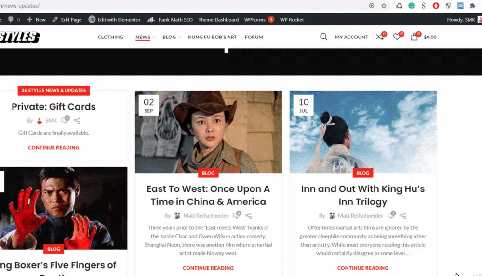Open Private: Gift Cards post title

click(54, 106)
